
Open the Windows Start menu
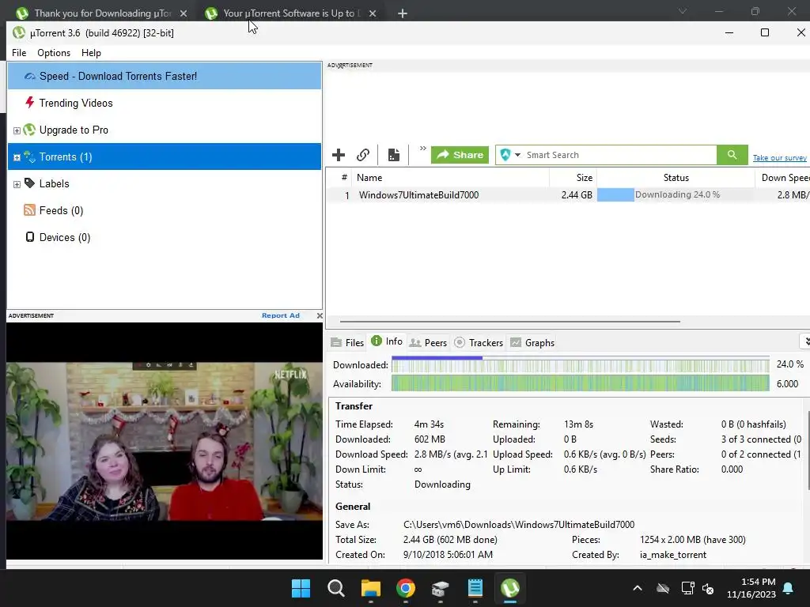(301, 588)
